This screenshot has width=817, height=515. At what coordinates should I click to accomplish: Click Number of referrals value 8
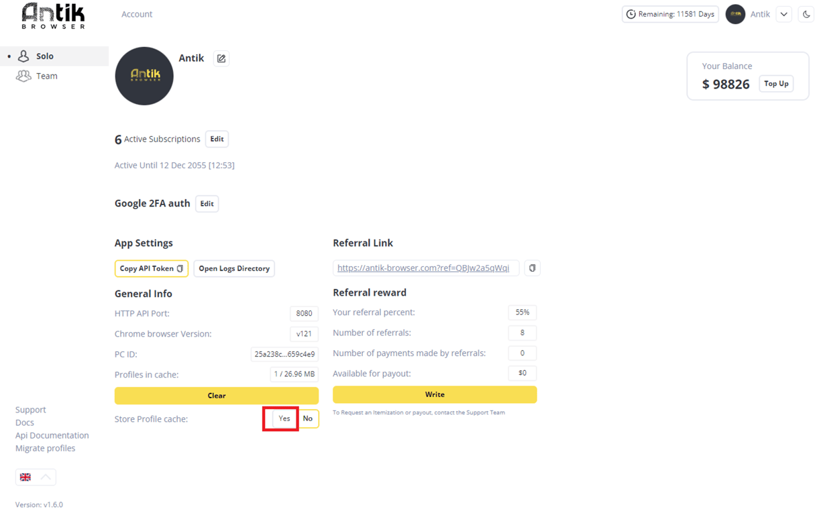click(x=523, y=333)
